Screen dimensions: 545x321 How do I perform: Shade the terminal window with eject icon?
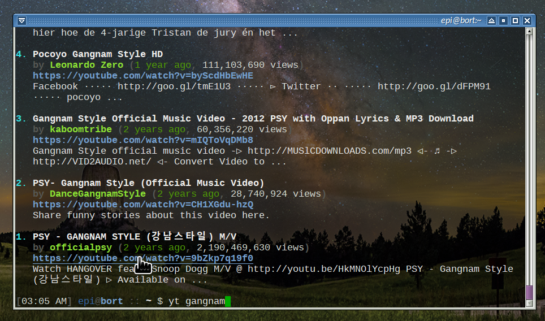[491, 20]
